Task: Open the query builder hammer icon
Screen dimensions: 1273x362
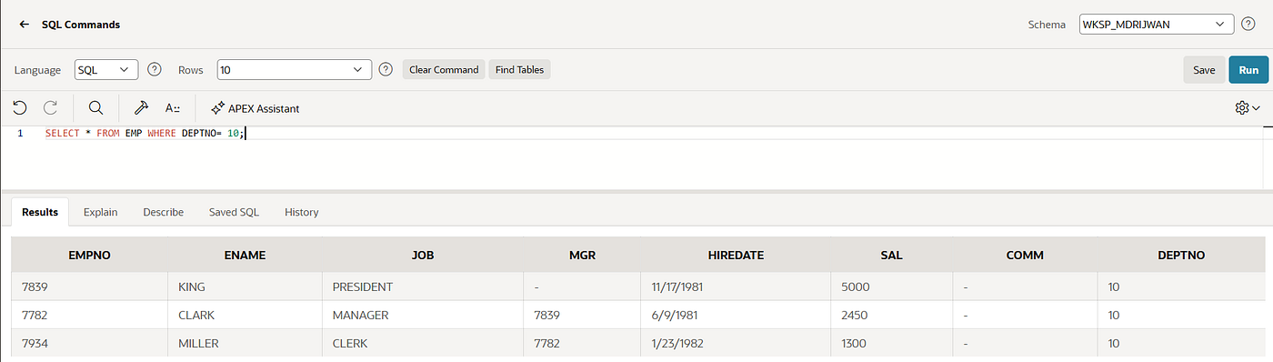Action: tap(141, 108)
